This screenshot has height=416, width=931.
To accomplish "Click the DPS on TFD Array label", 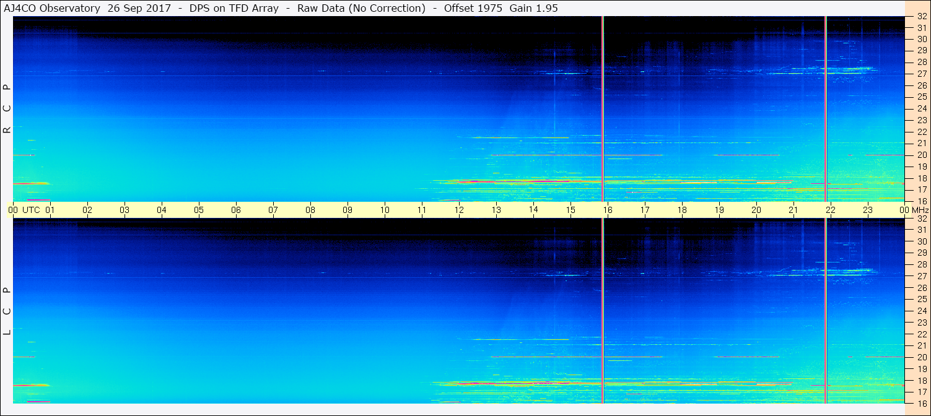I will pos(233,8).
